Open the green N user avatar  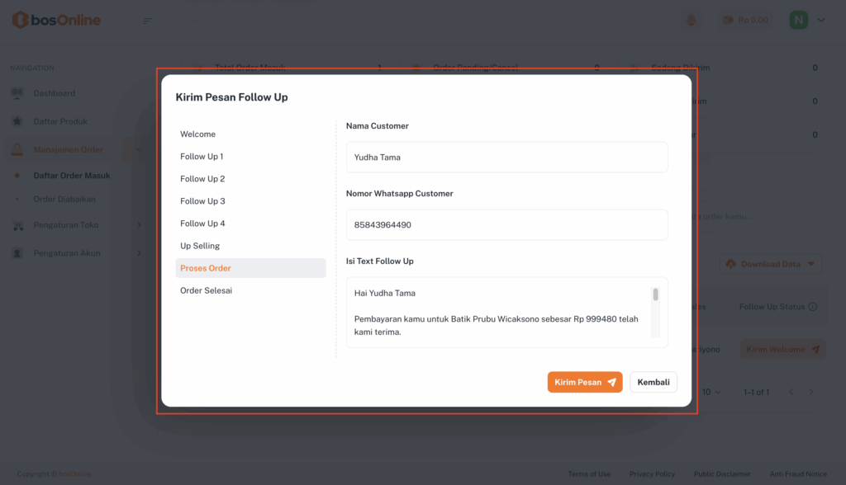coord(798,20)
